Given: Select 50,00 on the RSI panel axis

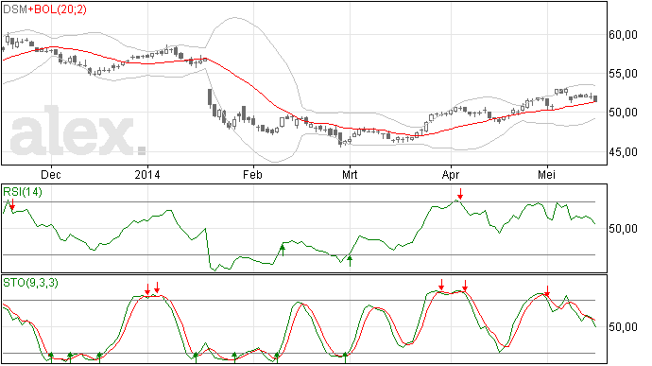Looking at the screenshot, I should pos(623,229).
